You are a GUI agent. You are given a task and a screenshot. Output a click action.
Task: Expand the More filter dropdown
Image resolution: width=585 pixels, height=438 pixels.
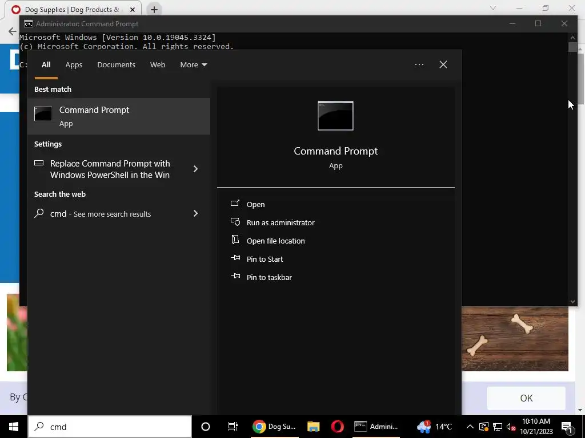tap(193, 65)
